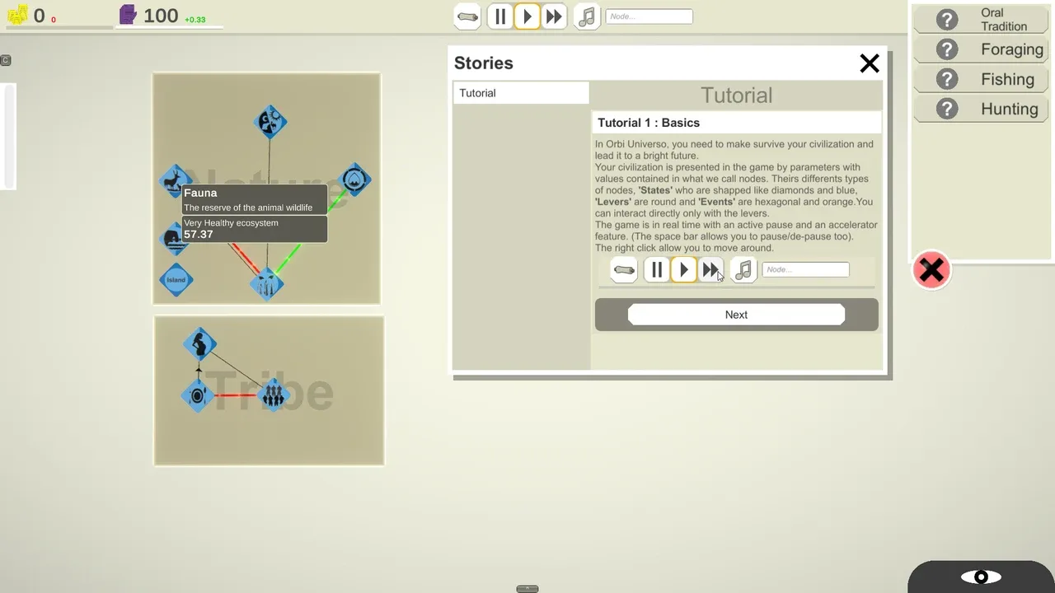
Task: Select the Fishing entry in right list
Action: pos(981,79)
